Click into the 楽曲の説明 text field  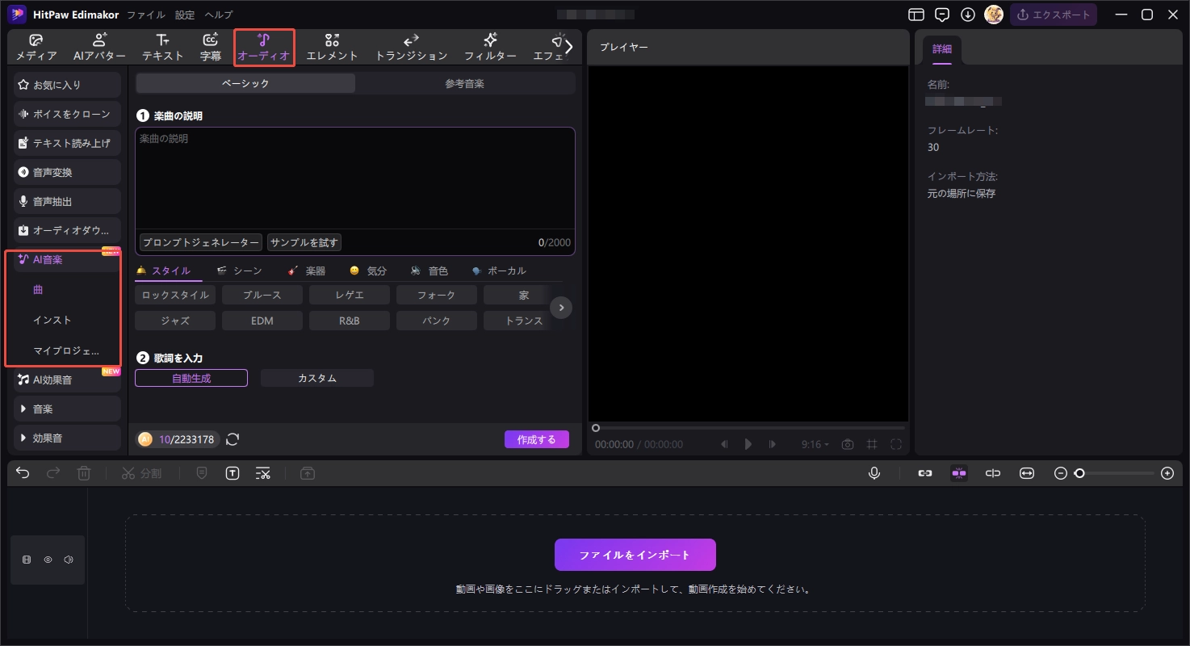point(355,179)
